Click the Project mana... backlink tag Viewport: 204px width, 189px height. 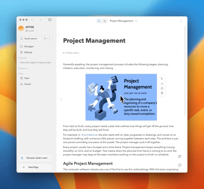pyautogui.click(x=72, y=53)
